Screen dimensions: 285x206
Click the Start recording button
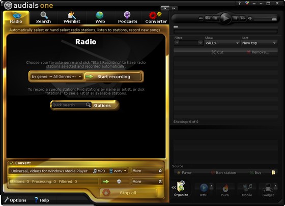point(113,76)
